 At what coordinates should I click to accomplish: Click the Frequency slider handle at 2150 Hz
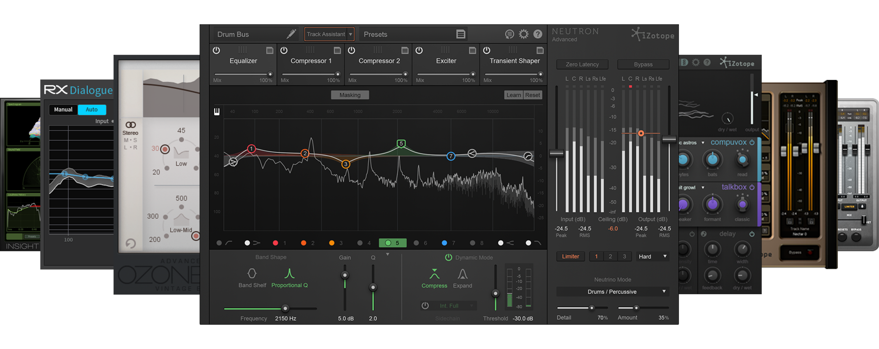coord(285,308)
